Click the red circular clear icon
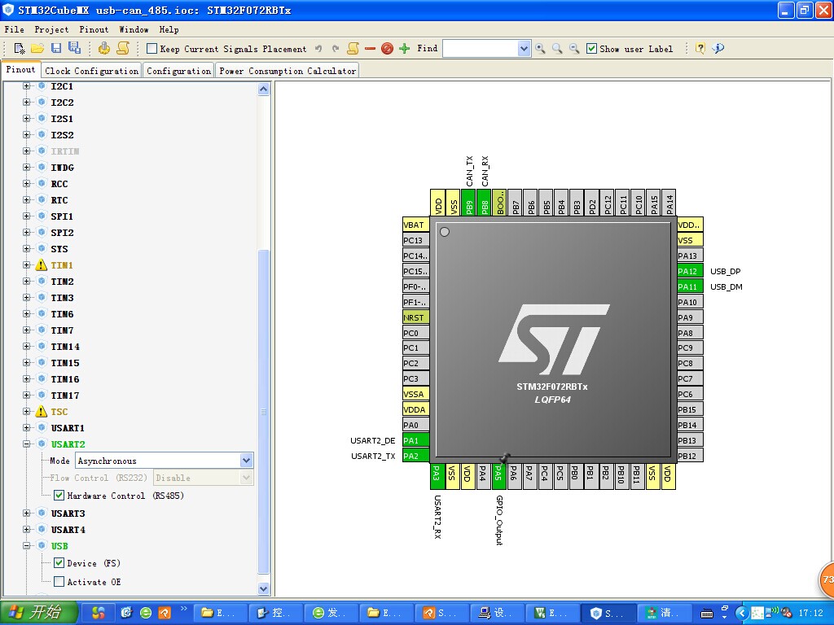834x625 pixels. point(387,49)
